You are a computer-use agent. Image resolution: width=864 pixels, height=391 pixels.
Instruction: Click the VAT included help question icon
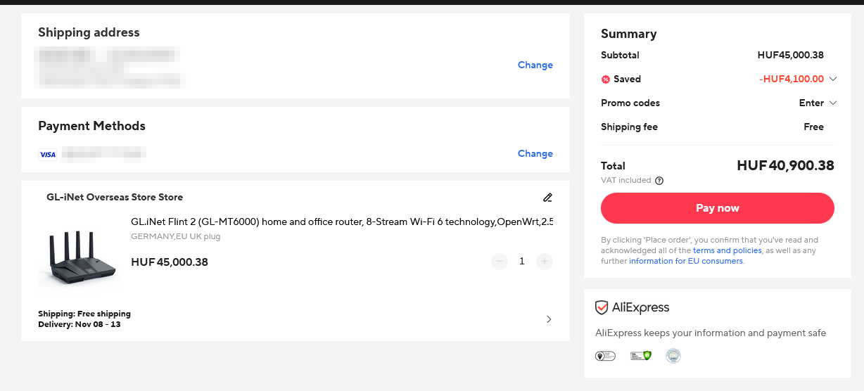coord(659,181)
